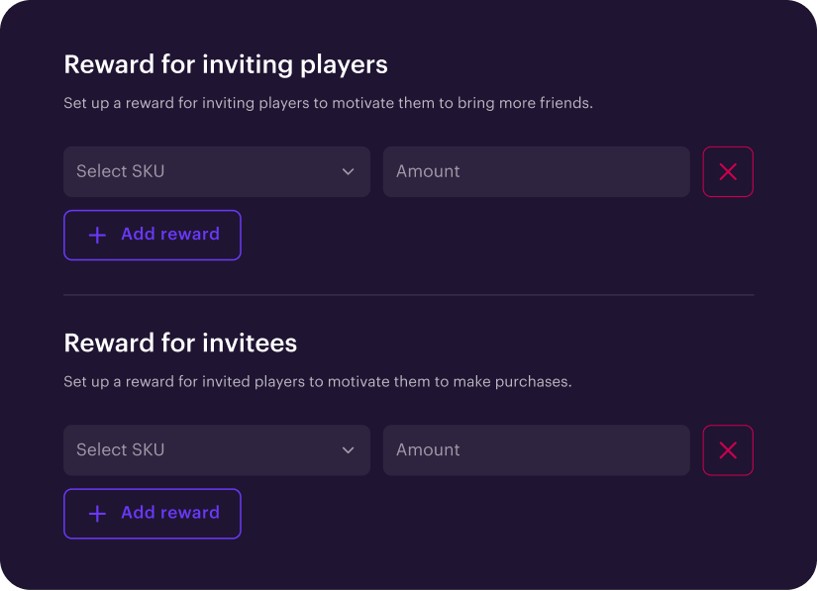817x591 pixels.
Task: Click plus icon under inviting players section
Action: (x=97, y=236)
